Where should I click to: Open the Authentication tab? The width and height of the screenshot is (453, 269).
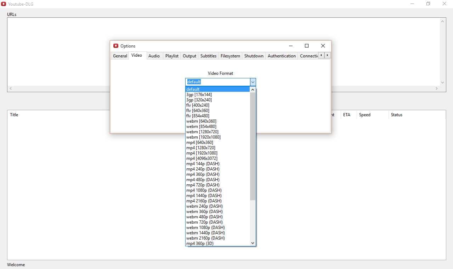click(281, 56)
